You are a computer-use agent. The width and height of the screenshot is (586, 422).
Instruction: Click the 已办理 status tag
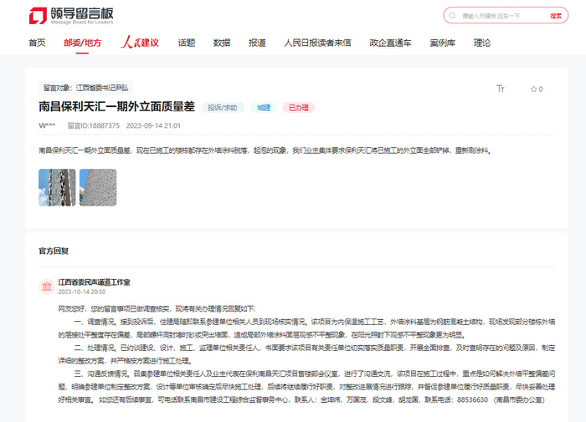(299, 108)
